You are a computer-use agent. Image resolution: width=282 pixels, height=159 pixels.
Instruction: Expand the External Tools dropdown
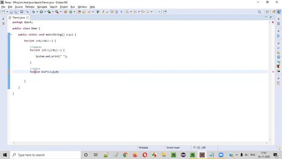pyautogui.click(x=61, y=12)
